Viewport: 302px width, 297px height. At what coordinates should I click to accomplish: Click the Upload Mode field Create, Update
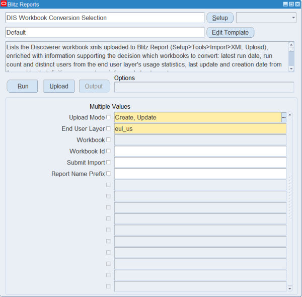tap(198, 117)
